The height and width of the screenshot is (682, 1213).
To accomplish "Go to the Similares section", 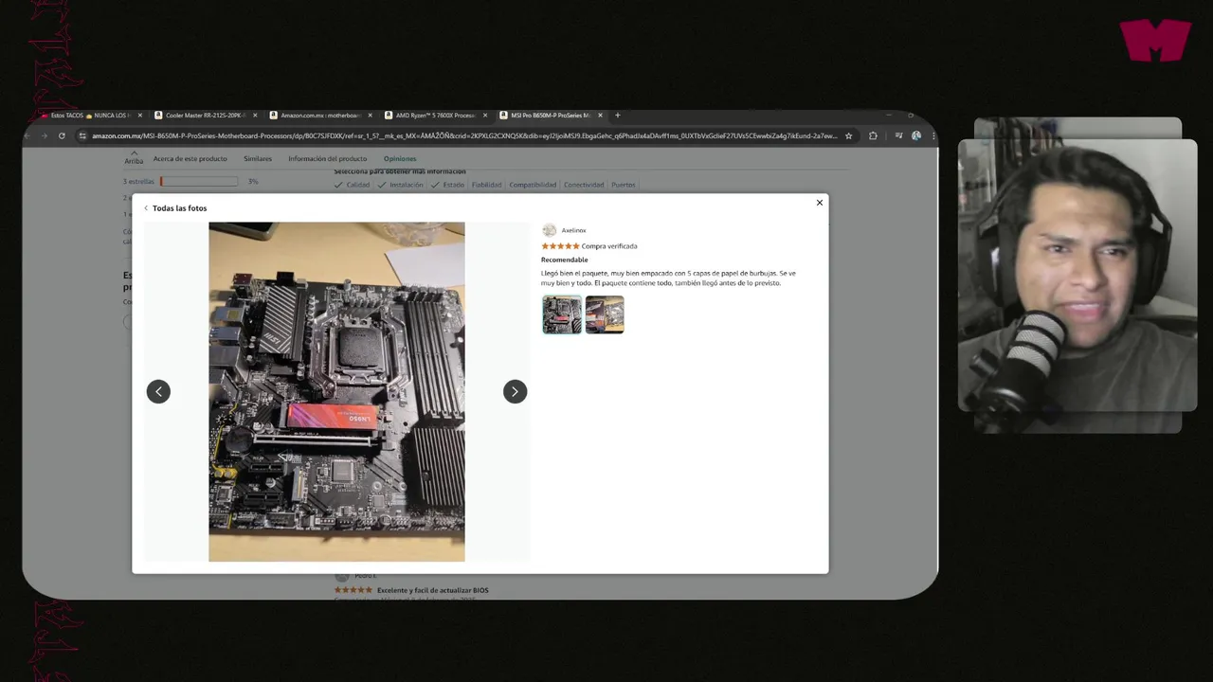I will [x=258, y=159].
